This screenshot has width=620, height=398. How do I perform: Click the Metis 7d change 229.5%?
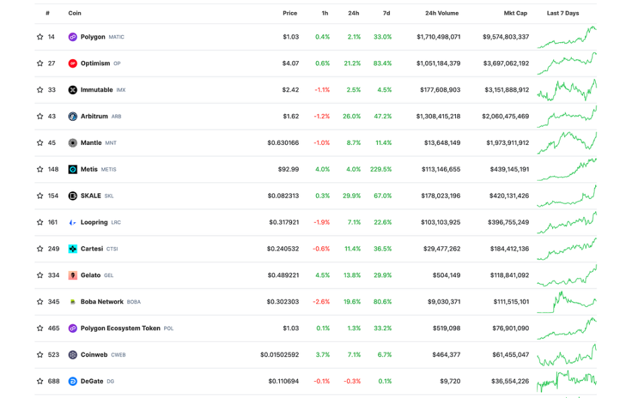click(x=381, y=169)
